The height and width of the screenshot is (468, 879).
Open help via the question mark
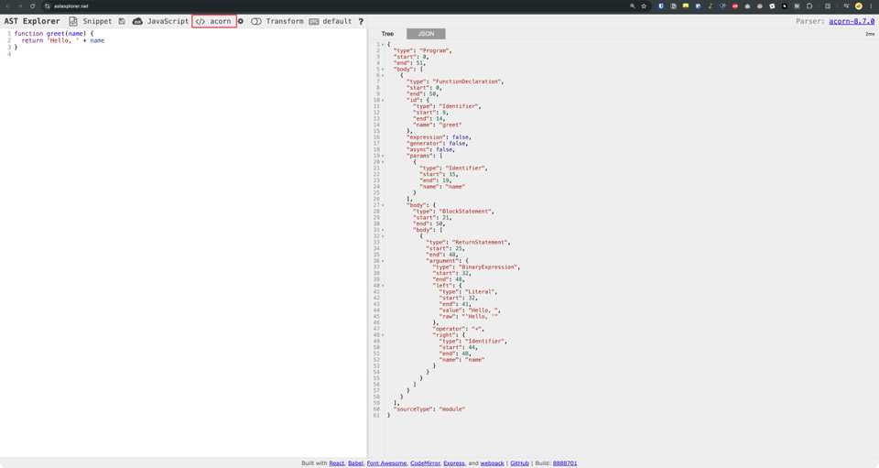(x=361, y=21)
